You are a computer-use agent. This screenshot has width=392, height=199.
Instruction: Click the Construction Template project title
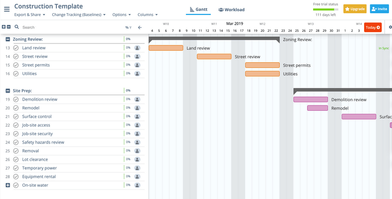click(48, 6)
